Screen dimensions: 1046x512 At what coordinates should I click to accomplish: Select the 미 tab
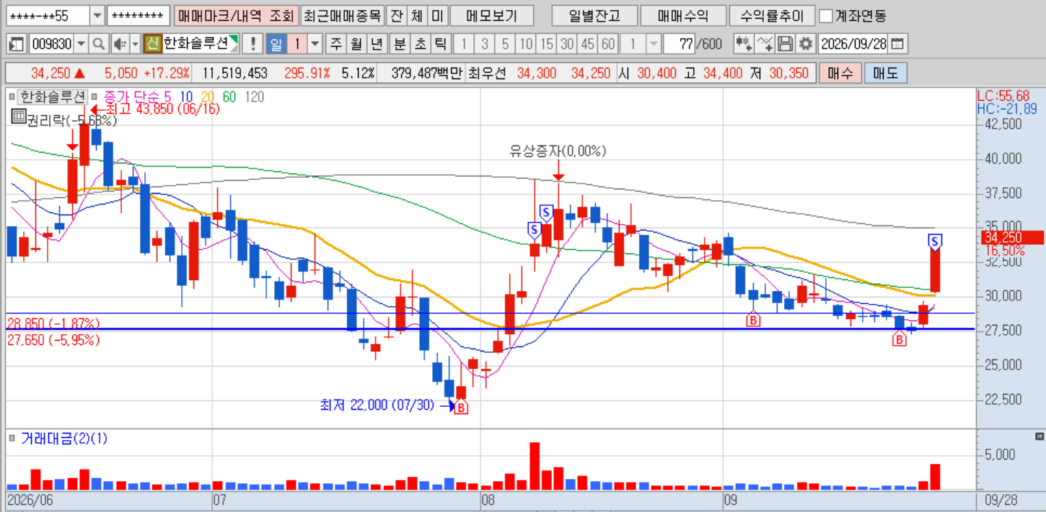[437, 16]
